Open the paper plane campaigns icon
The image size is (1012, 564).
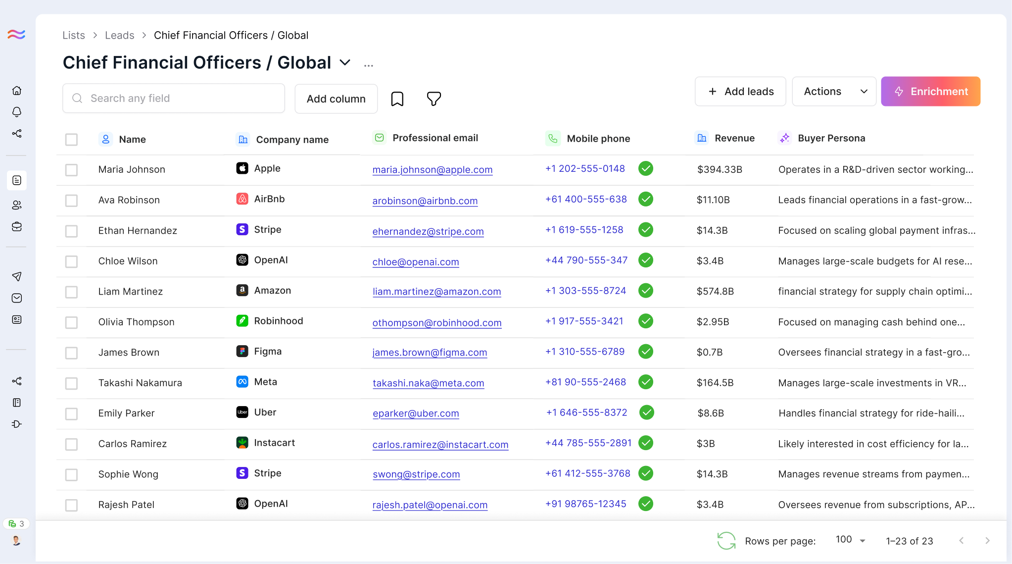17,276
